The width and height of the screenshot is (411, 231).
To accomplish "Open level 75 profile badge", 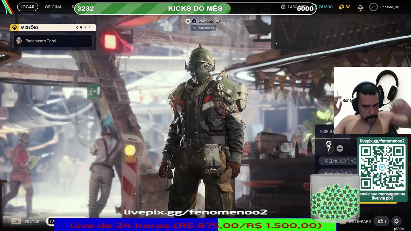I will click(373, 7).
